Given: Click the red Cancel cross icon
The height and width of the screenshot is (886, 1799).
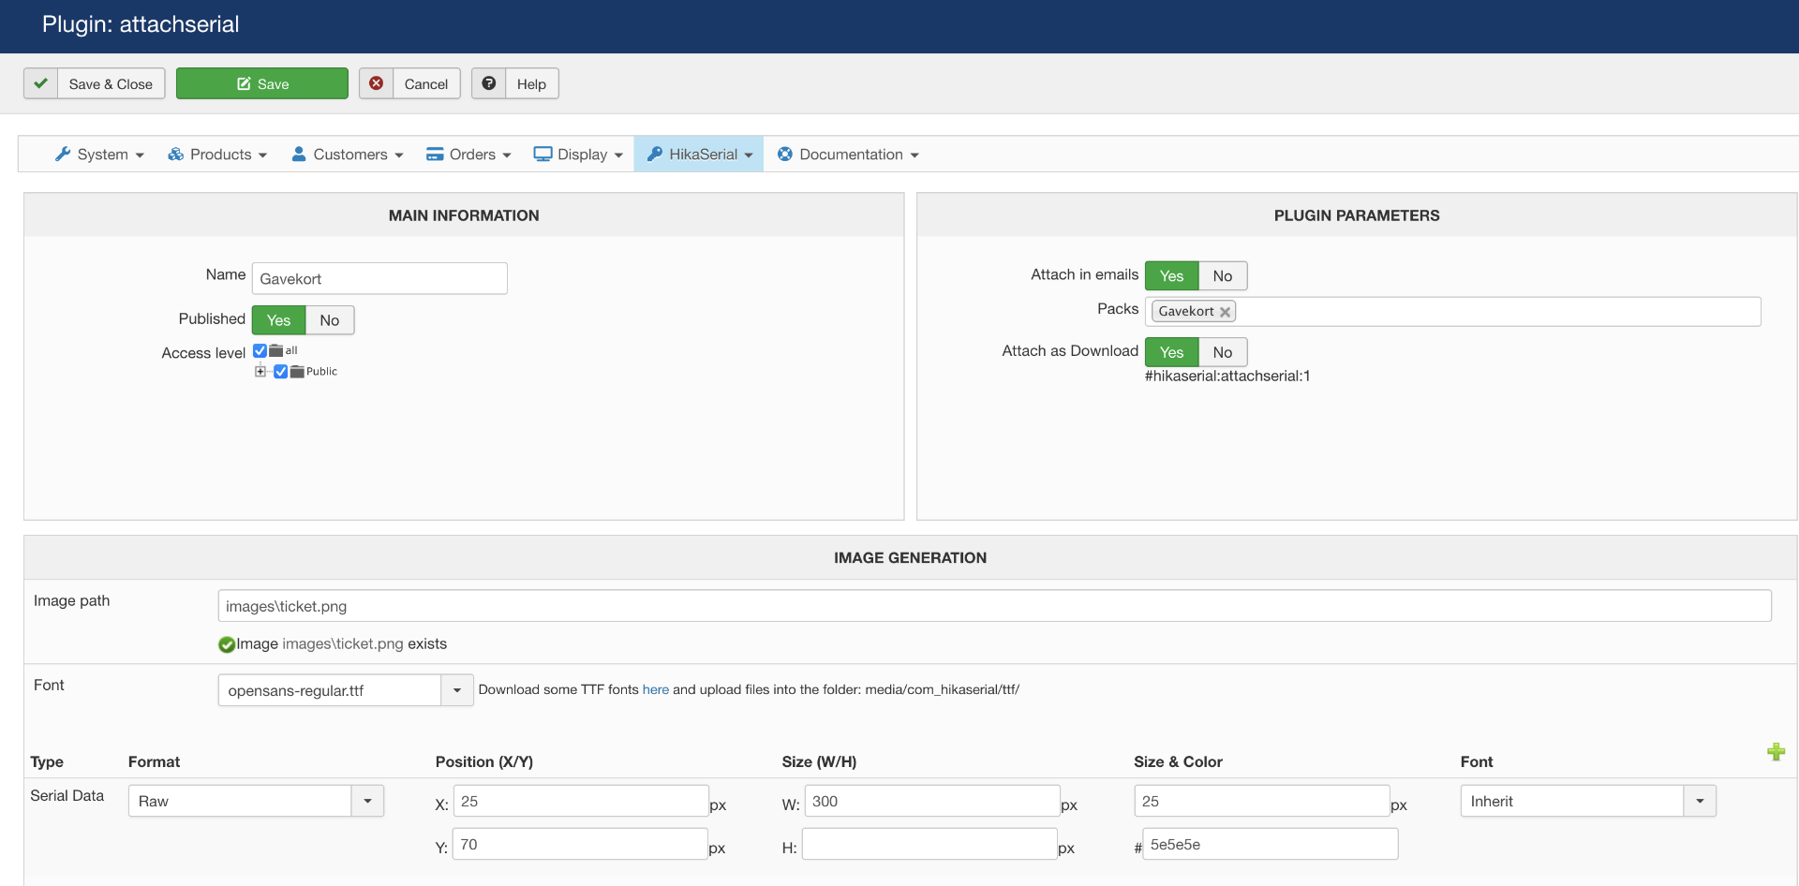Looking at the screenshot, I should point(376,83).
